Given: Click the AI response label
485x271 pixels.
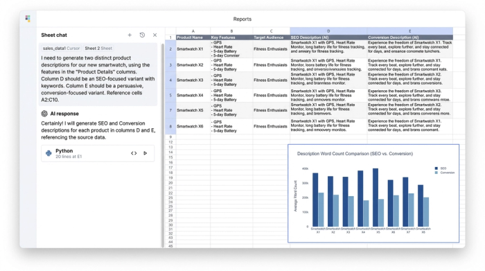Looking at the screenshot, I should [x=64, y=114].
